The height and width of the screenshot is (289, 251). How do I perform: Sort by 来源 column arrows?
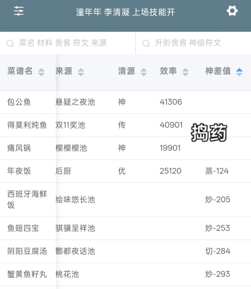coord(81,72)
